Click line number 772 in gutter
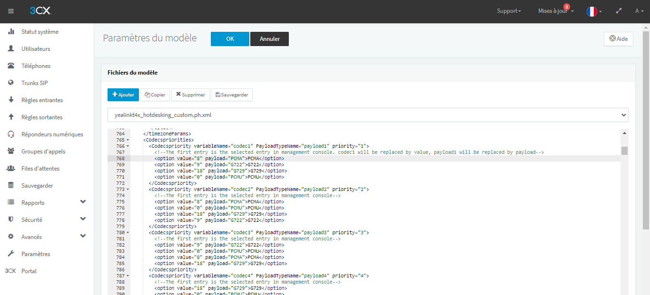650x295 pixels. [120, 183]
